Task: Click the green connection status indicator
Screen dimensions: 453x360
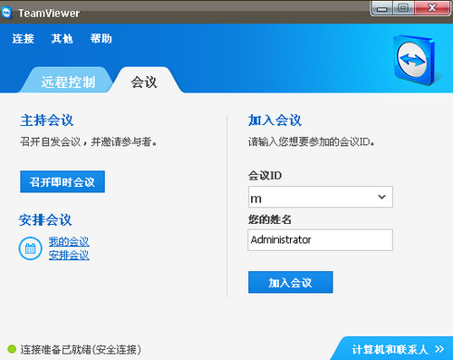Action: point(12,349)
